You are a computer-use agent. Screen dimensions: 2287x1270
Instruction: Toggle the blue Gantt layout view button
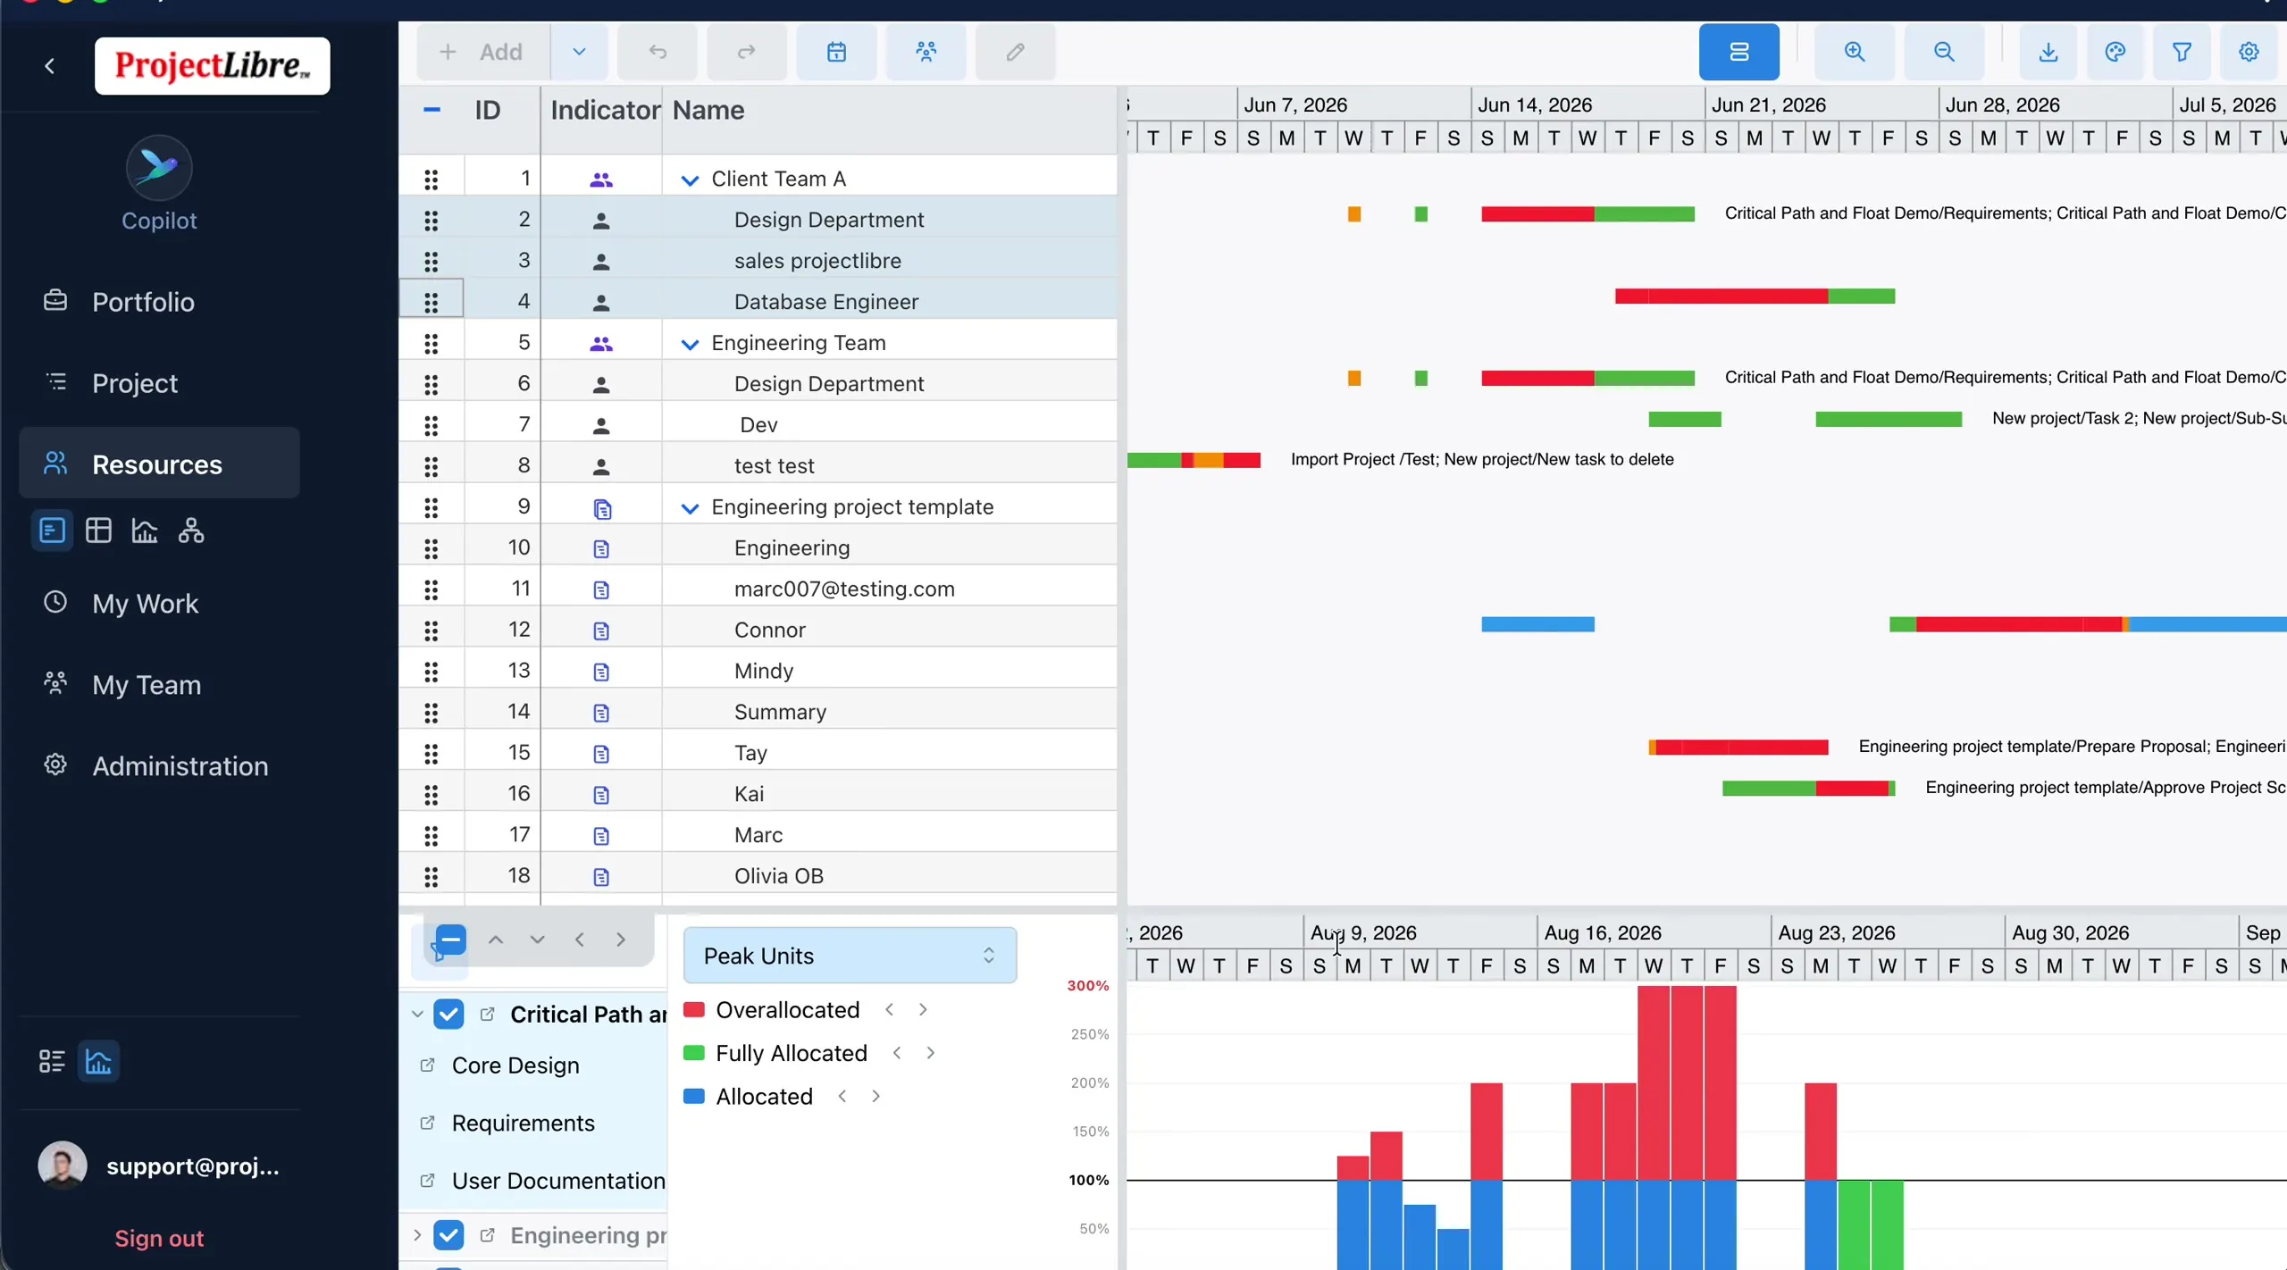tap(1738, 52)
